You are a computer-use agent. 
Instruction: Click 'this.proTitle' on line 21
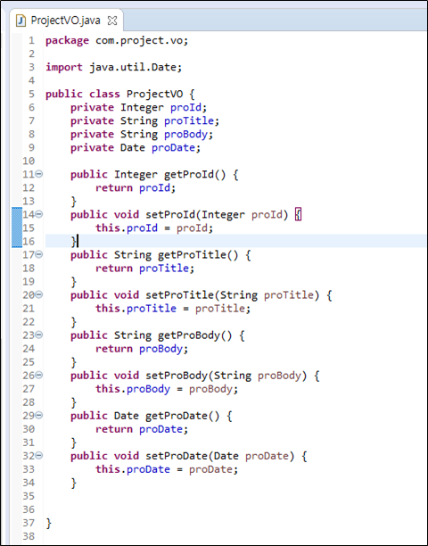[x=136, y=308]
